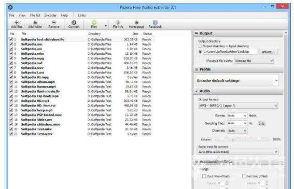Viewport: 294px width, 189px height.
Task: Toggle checkbox for Softpedia.mkv
Action: point(11,53)
